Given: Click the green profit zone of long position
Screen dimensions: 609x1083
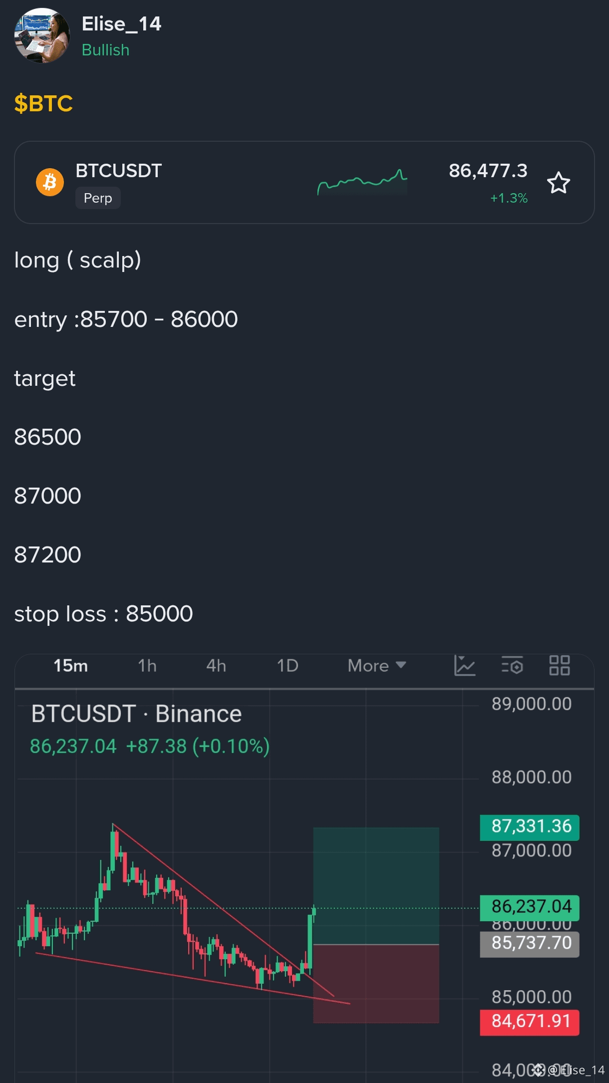Looking at the screenshot, I should [x=376, y=886].
